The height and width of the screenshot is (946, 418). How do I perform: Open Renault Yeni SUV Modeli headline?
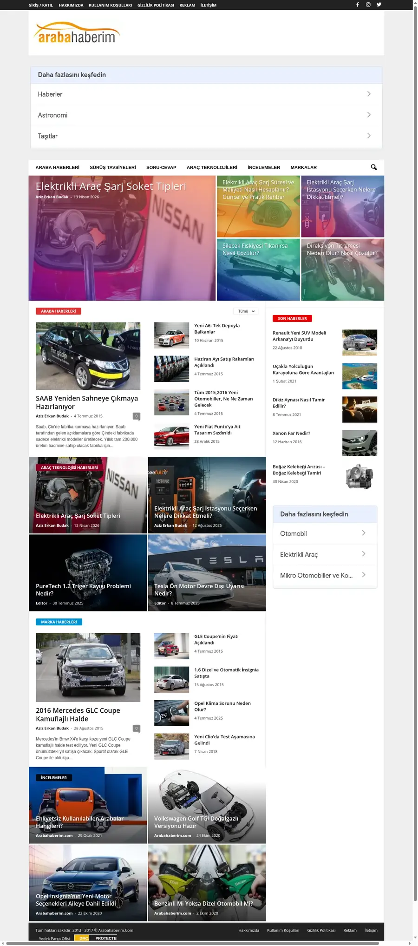tap(300, 336)
